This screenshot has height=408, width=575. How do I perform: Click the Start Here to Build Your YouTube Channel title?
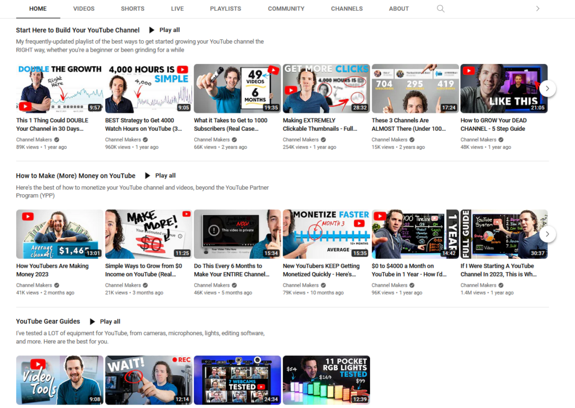77,30
